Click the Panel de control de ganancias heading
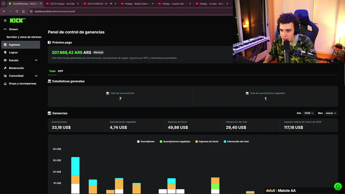This screenshot has width=345, height=194. point(76,32)
